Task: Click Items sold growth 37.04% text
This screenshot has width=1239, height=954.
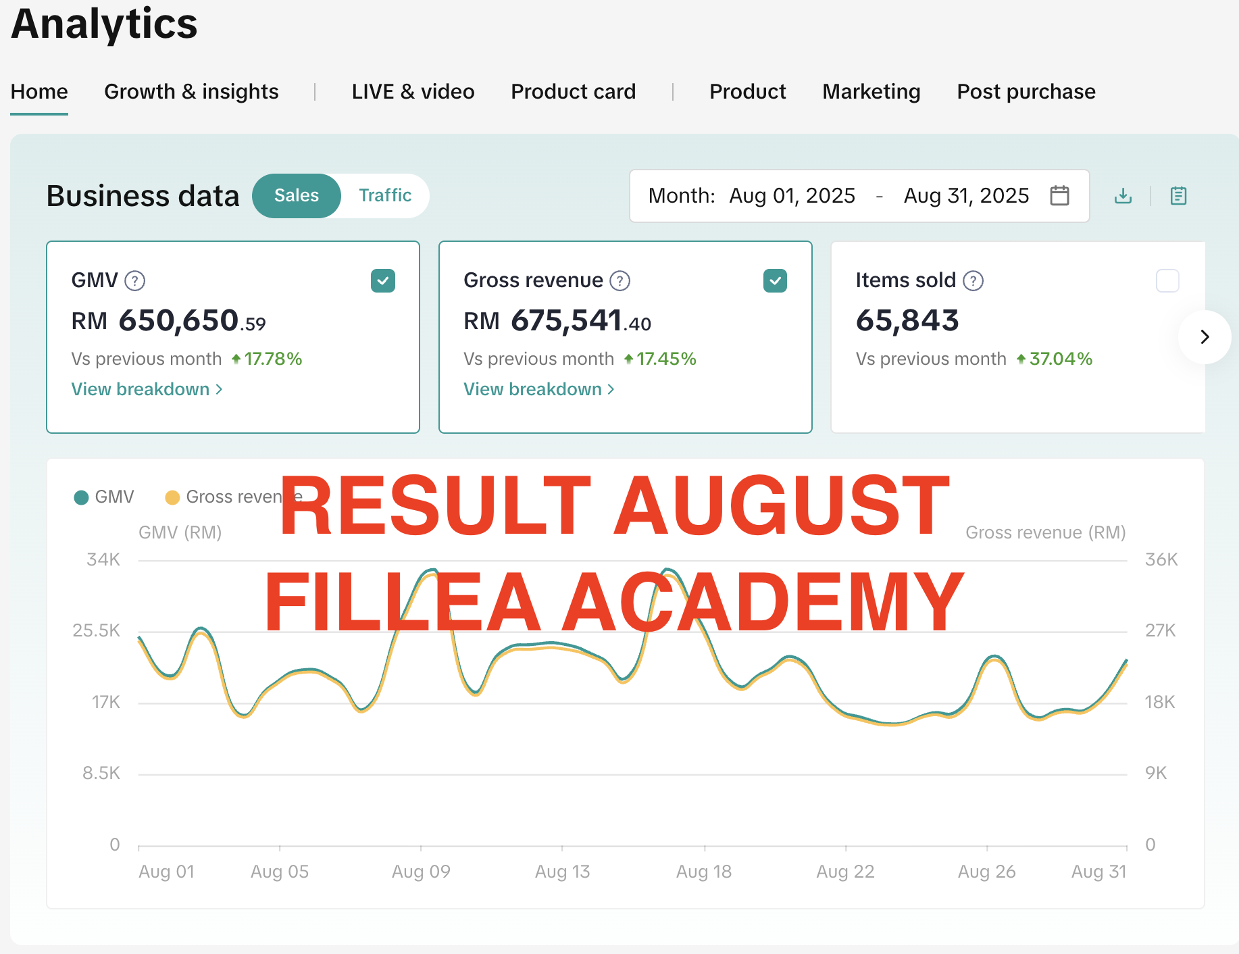Action: pos(1060,359)
